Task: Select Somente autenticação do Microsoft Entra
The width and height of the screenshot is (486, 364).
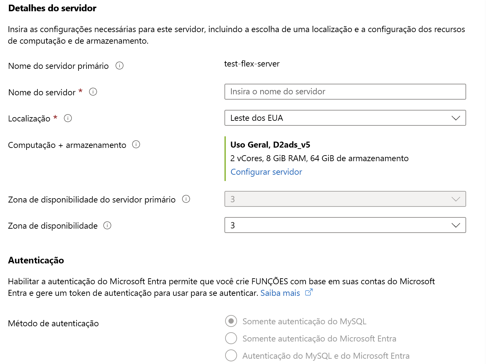Action: coord(231,338)
